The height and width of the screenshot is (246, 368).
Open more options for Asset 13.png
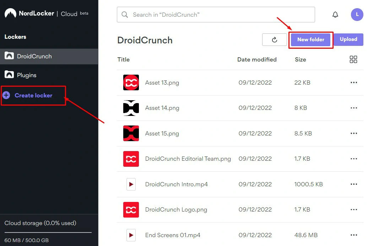pos(354,82)
